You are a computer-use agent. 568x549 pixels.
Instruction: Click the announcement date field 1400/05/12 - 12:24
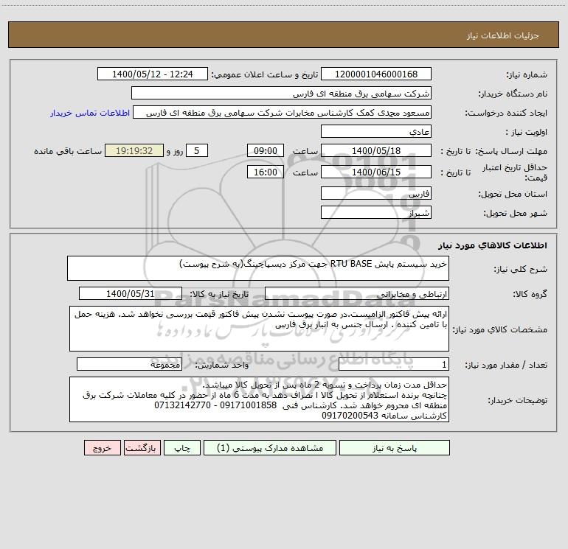point(153,74)
